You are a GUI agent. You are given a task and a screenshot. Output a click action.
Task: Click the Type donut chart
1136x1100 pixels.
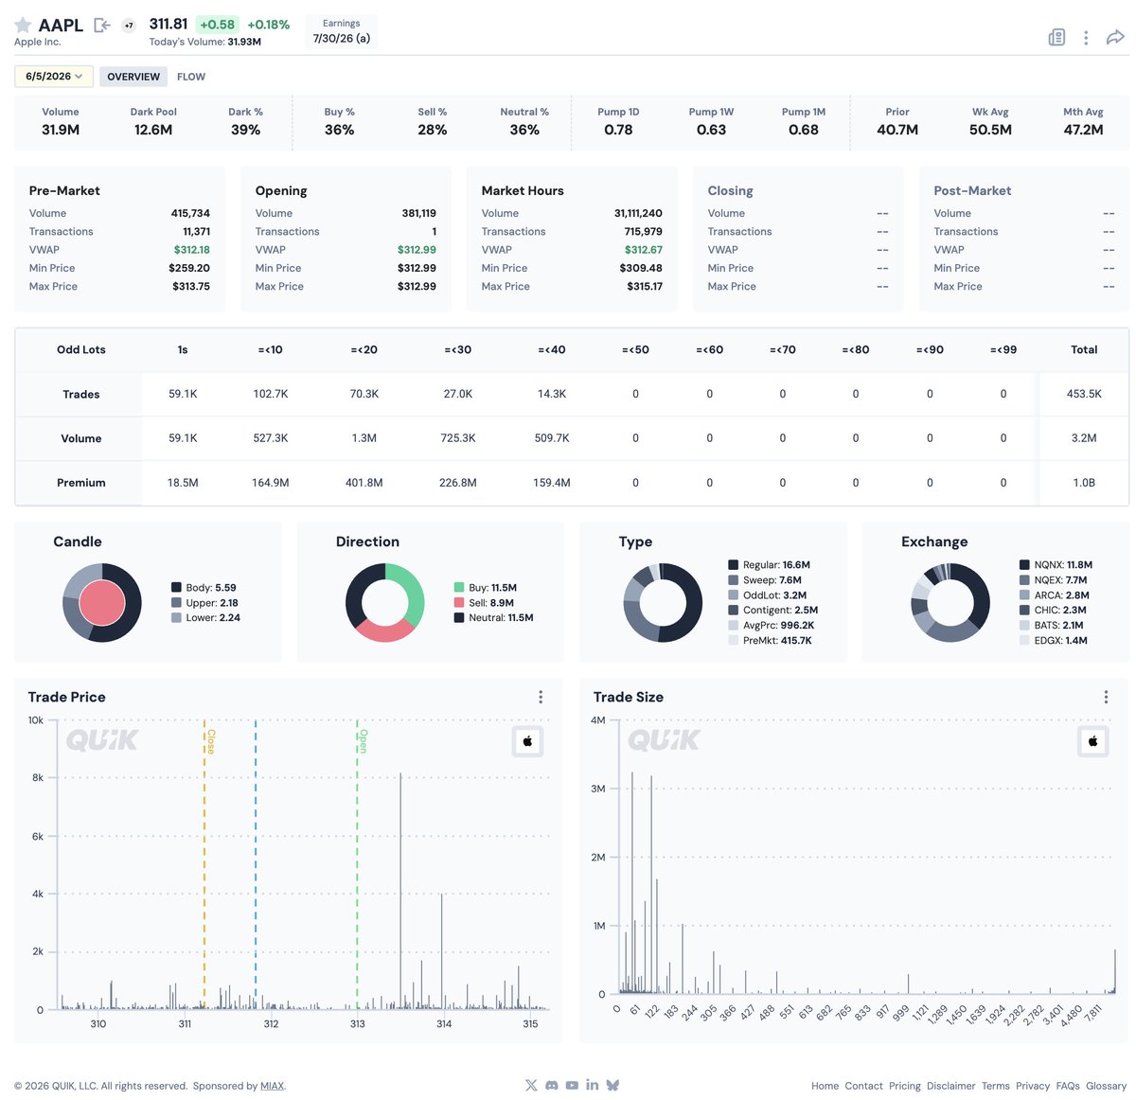pyautogui.click(x=663, y=602)
